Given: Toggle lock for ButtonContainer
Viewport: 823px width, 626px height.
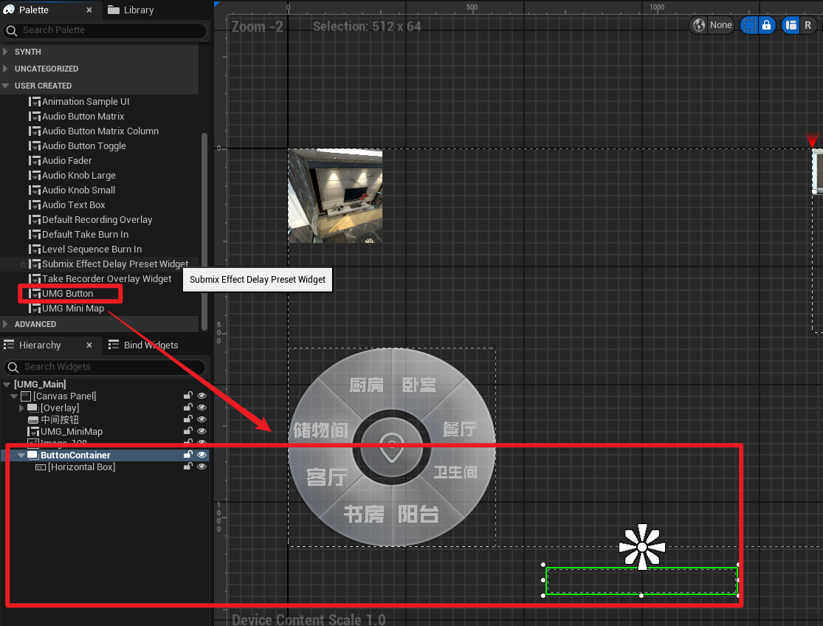Looking at the screenshot, I should point(188,455).
